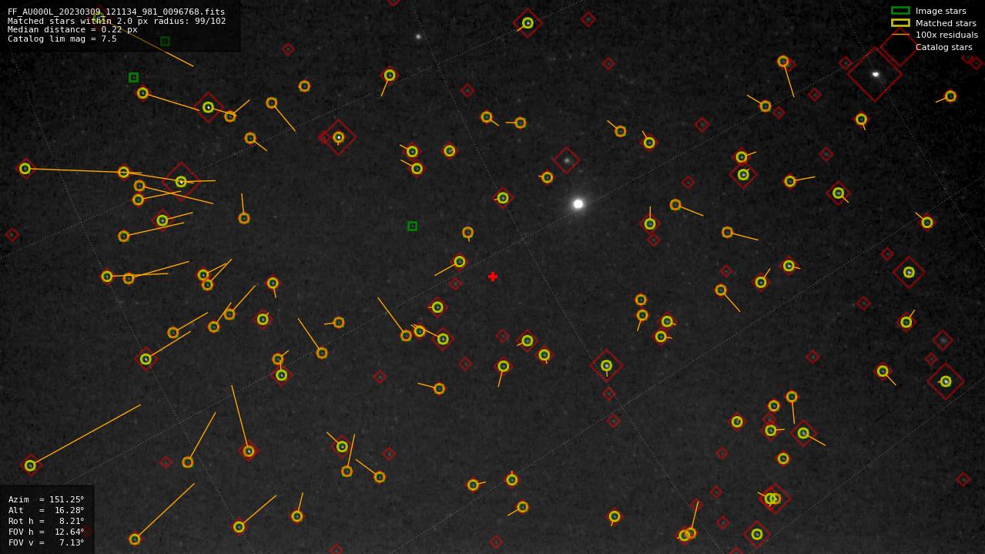Viewport: 985px width, 554px height.
Task: Click the 'Azim = 151.25°' readout
Action: [46, 499]
